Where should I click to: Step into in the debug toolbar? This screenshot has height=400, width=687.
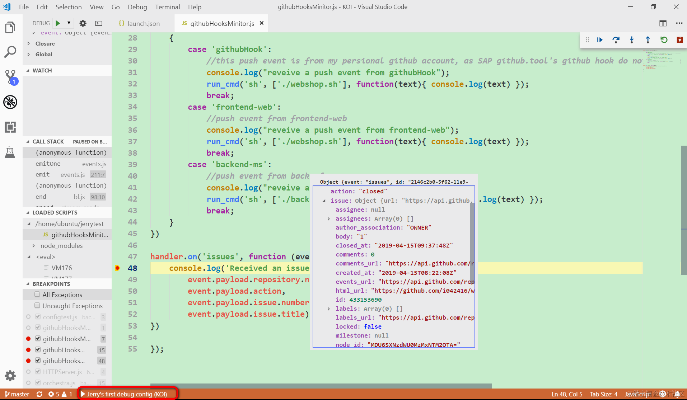click(632, 40)
